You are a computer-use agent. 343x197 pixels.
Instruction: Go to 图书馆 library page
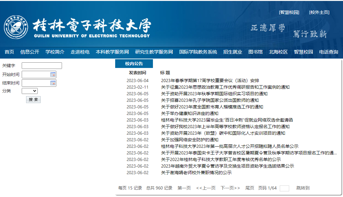(255, 52)
